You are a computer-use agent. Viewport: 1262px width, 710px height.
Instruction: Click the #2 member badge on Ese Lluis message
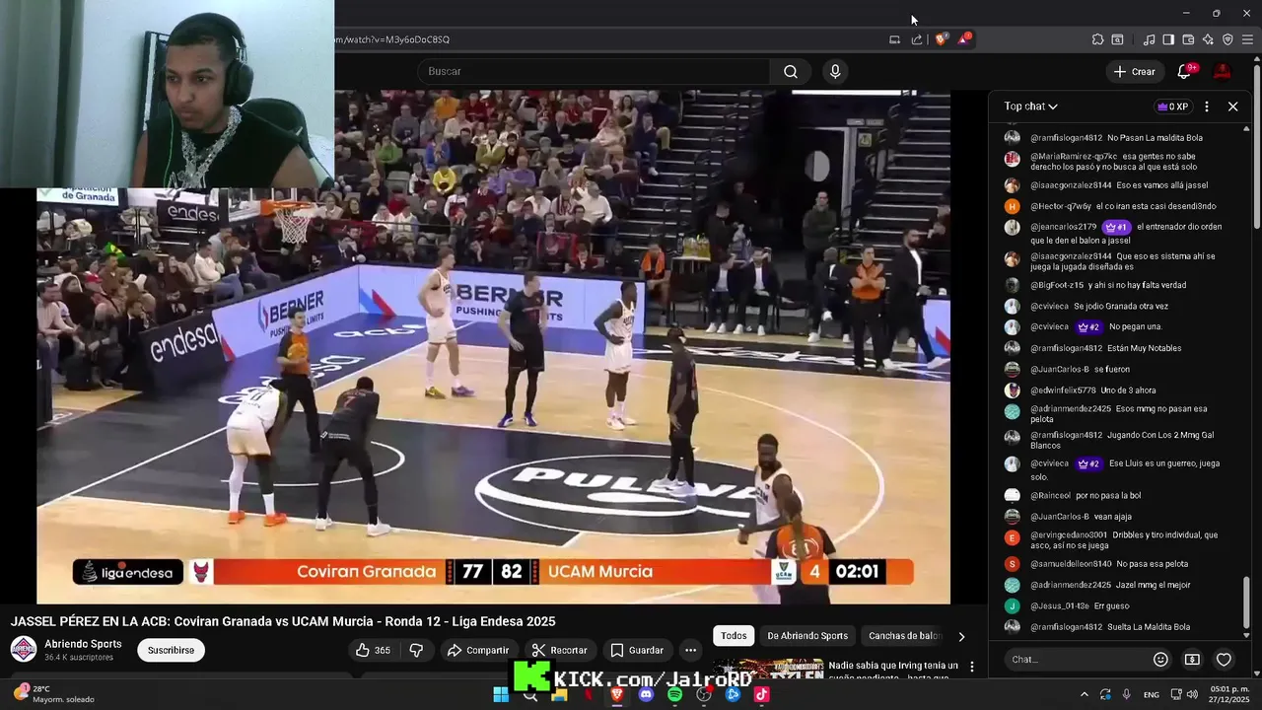coord(1088,463)
